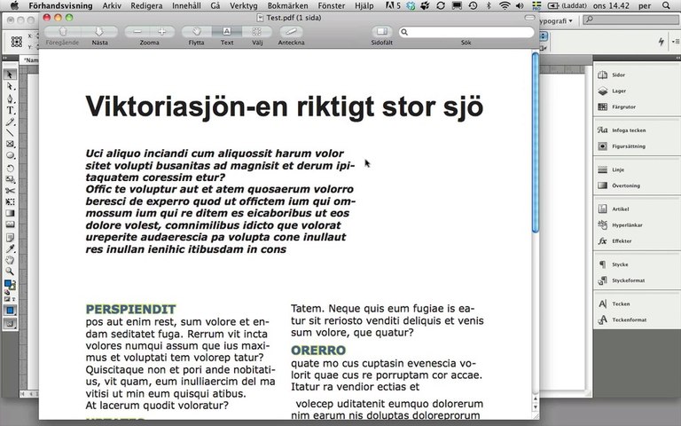Open the Förhandsvisning application menu
Image resolution: width=681 pixels, height=426 pixels.
pos(60,5)
